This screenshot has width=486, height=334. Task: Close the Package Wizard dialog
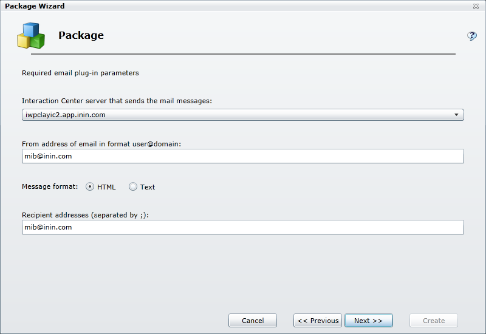point(475,6)
